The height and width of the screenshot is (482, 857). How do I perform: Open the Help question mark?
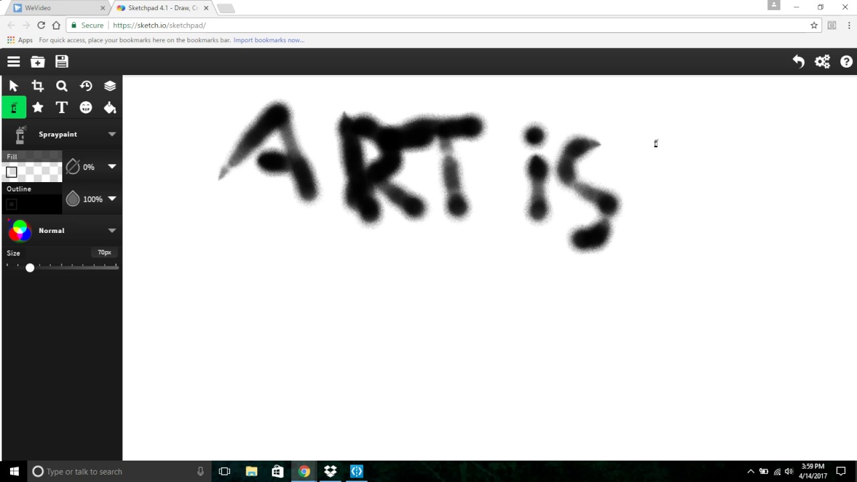(846, 62)
